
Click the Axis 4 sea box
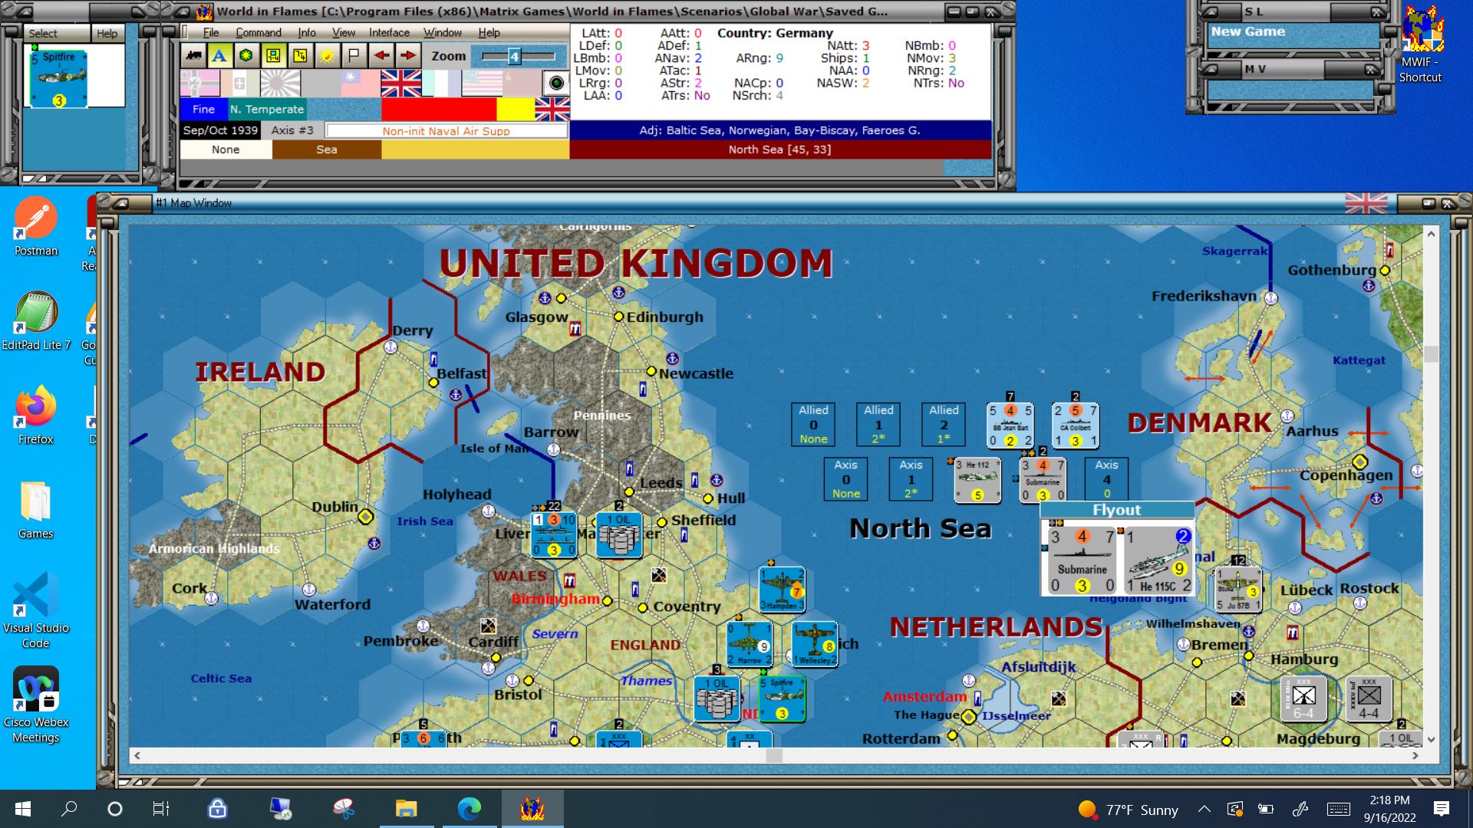pos(1106,479)
